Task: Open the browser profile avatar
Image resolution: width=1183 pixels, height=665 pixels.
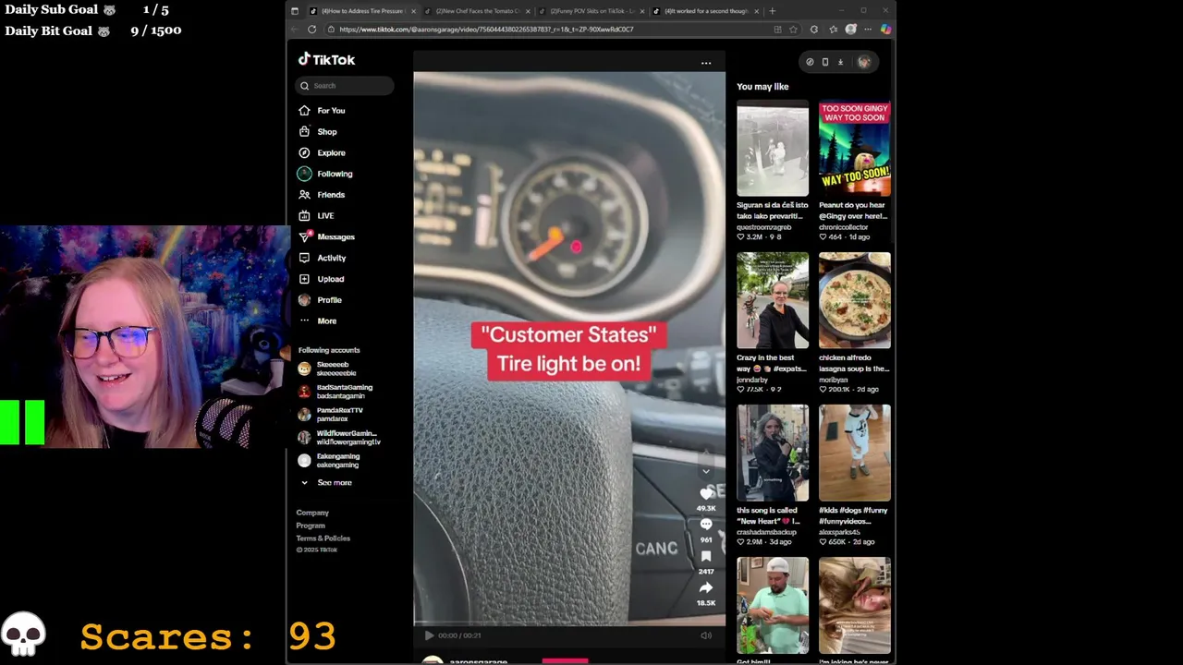Action: point(850,30)
